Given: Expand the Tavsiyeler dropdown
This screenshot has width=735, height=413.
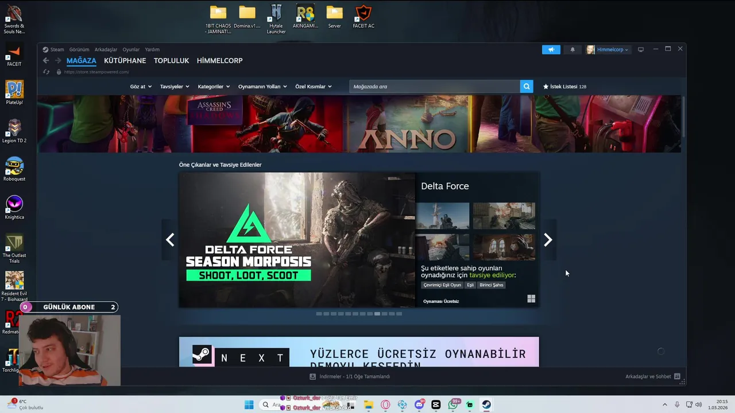Looking at the screenshot, I should click(x=175, y=87).
